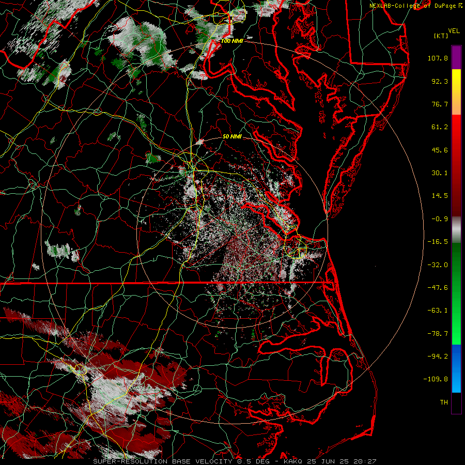Click the -109.8 scale value
The width and height of the screenshot is (465, 465).
(436, 379)
